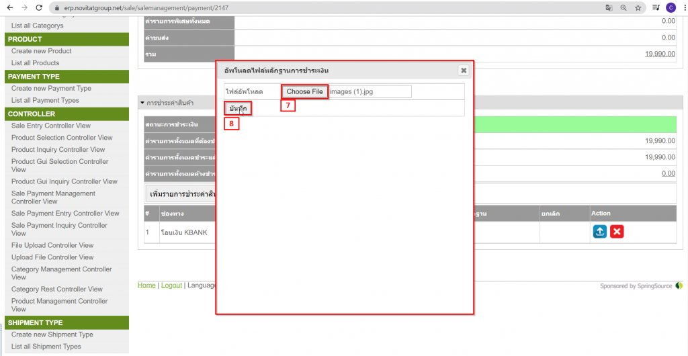Image resolution: width=688 pixels, height=356 pixels.
Task: Click the บันทึก save button
Action: coord(238,108)
